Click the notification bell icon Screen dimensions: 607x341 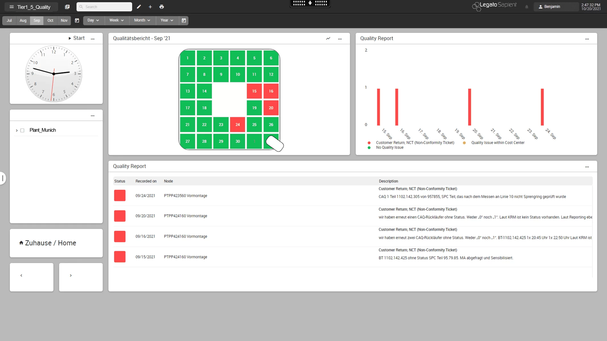click(527, 7)
